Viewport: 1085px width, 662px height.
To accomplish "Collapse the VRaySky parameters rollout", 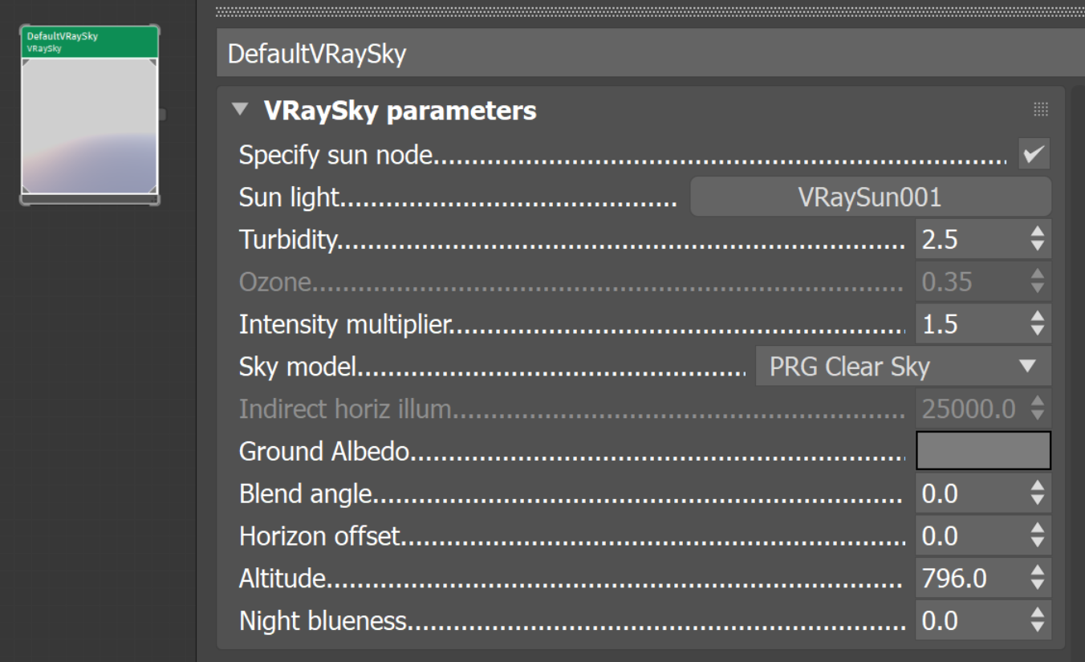I will (x=241, y=110).
